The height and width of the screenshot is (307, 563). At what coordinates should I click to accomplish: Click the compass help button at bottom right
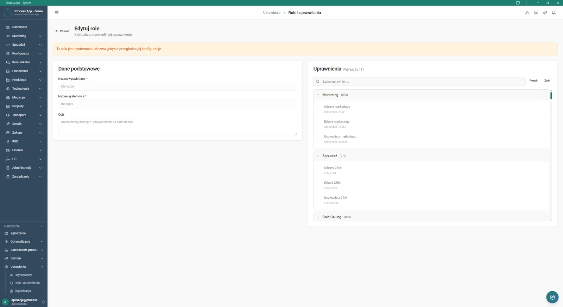[x=552, y=297]
